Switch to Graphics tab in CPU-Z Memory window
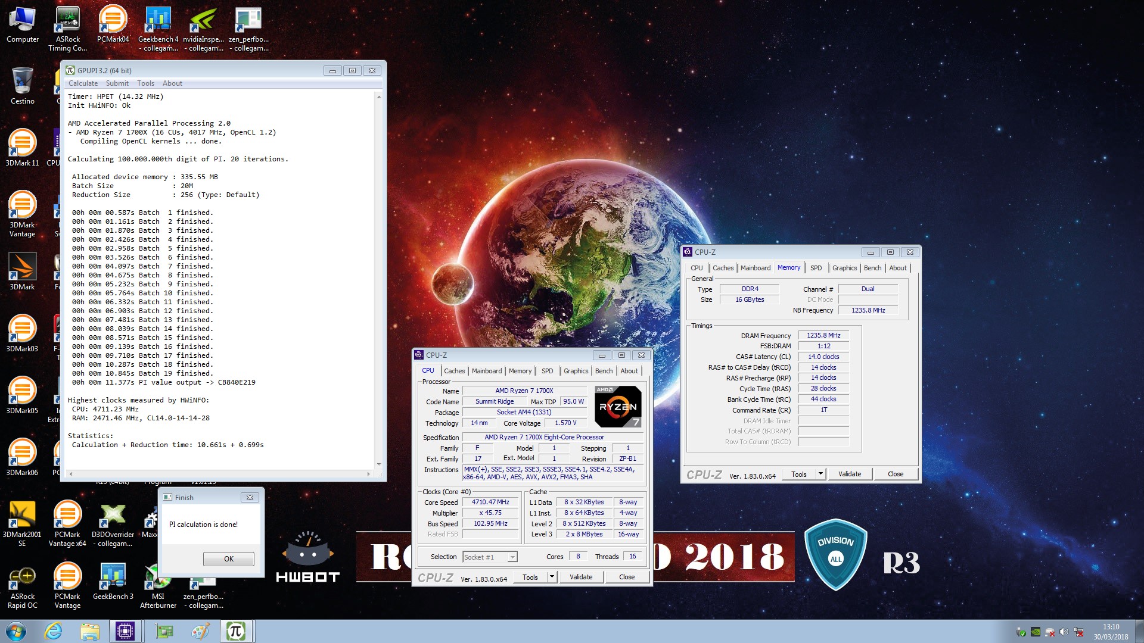This screenshot has width=1144, height=643. click(844, 268)
